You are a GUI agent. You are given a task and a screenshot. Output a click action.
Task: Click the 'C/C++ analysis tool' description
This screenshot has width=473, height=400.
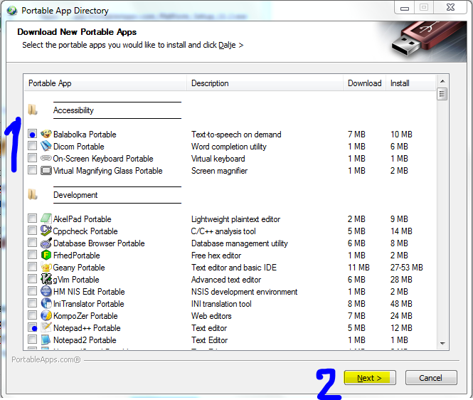[223, 231]
